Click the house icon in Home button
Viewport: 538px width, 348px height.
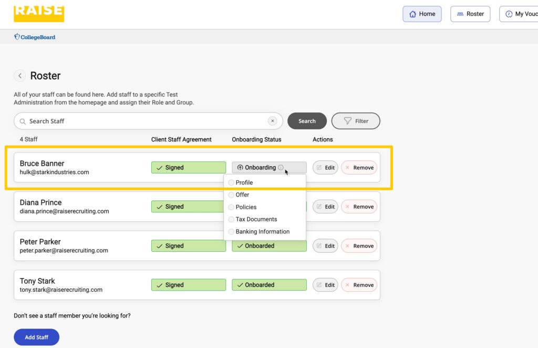click(x=412, y=14)
